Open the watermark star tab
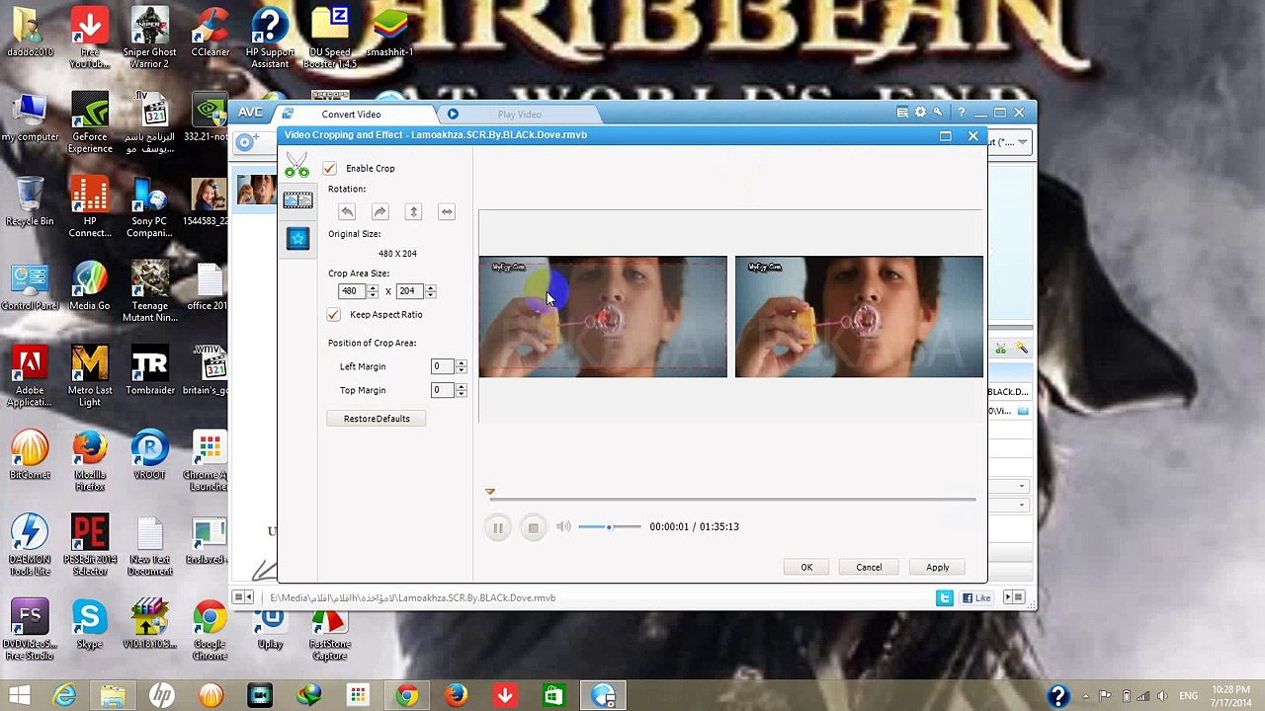This screenshot has width=1265, height=711. pyautogui.click(x=297, y=238)
